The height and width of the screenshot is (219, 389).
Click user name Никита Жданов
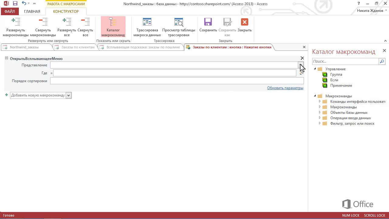[370, 11]
